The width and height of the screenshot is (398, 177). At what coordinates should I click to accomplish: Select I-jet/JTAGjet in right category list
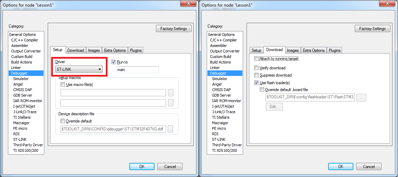[223, 106]
